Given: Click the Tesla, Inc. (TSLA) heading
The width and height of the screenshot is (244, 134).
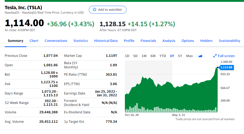Looking at the screenshot, I should pos(23,7).
